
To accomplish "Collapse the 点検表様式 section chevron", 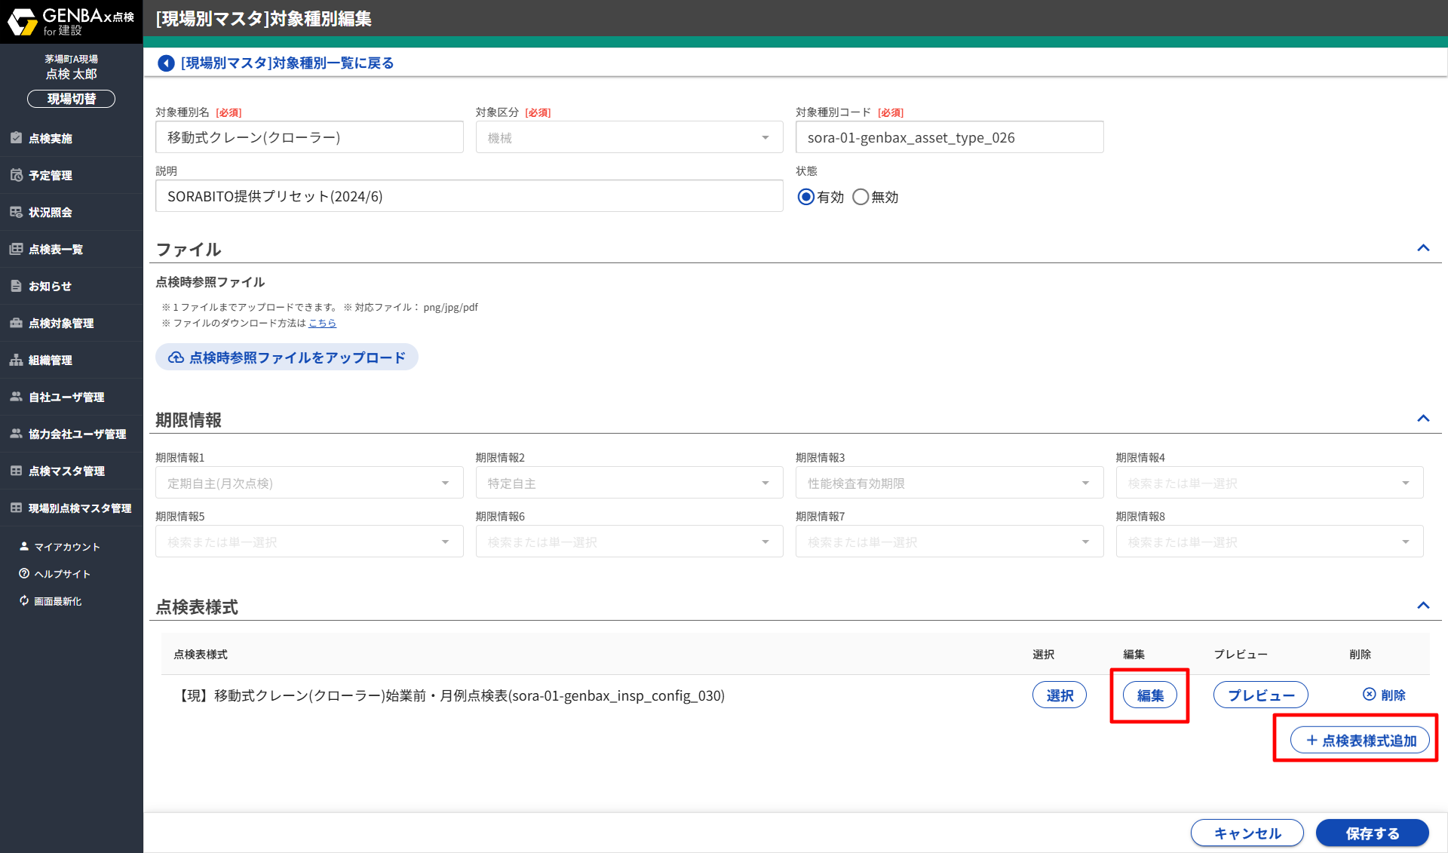I will point(1423,606).
